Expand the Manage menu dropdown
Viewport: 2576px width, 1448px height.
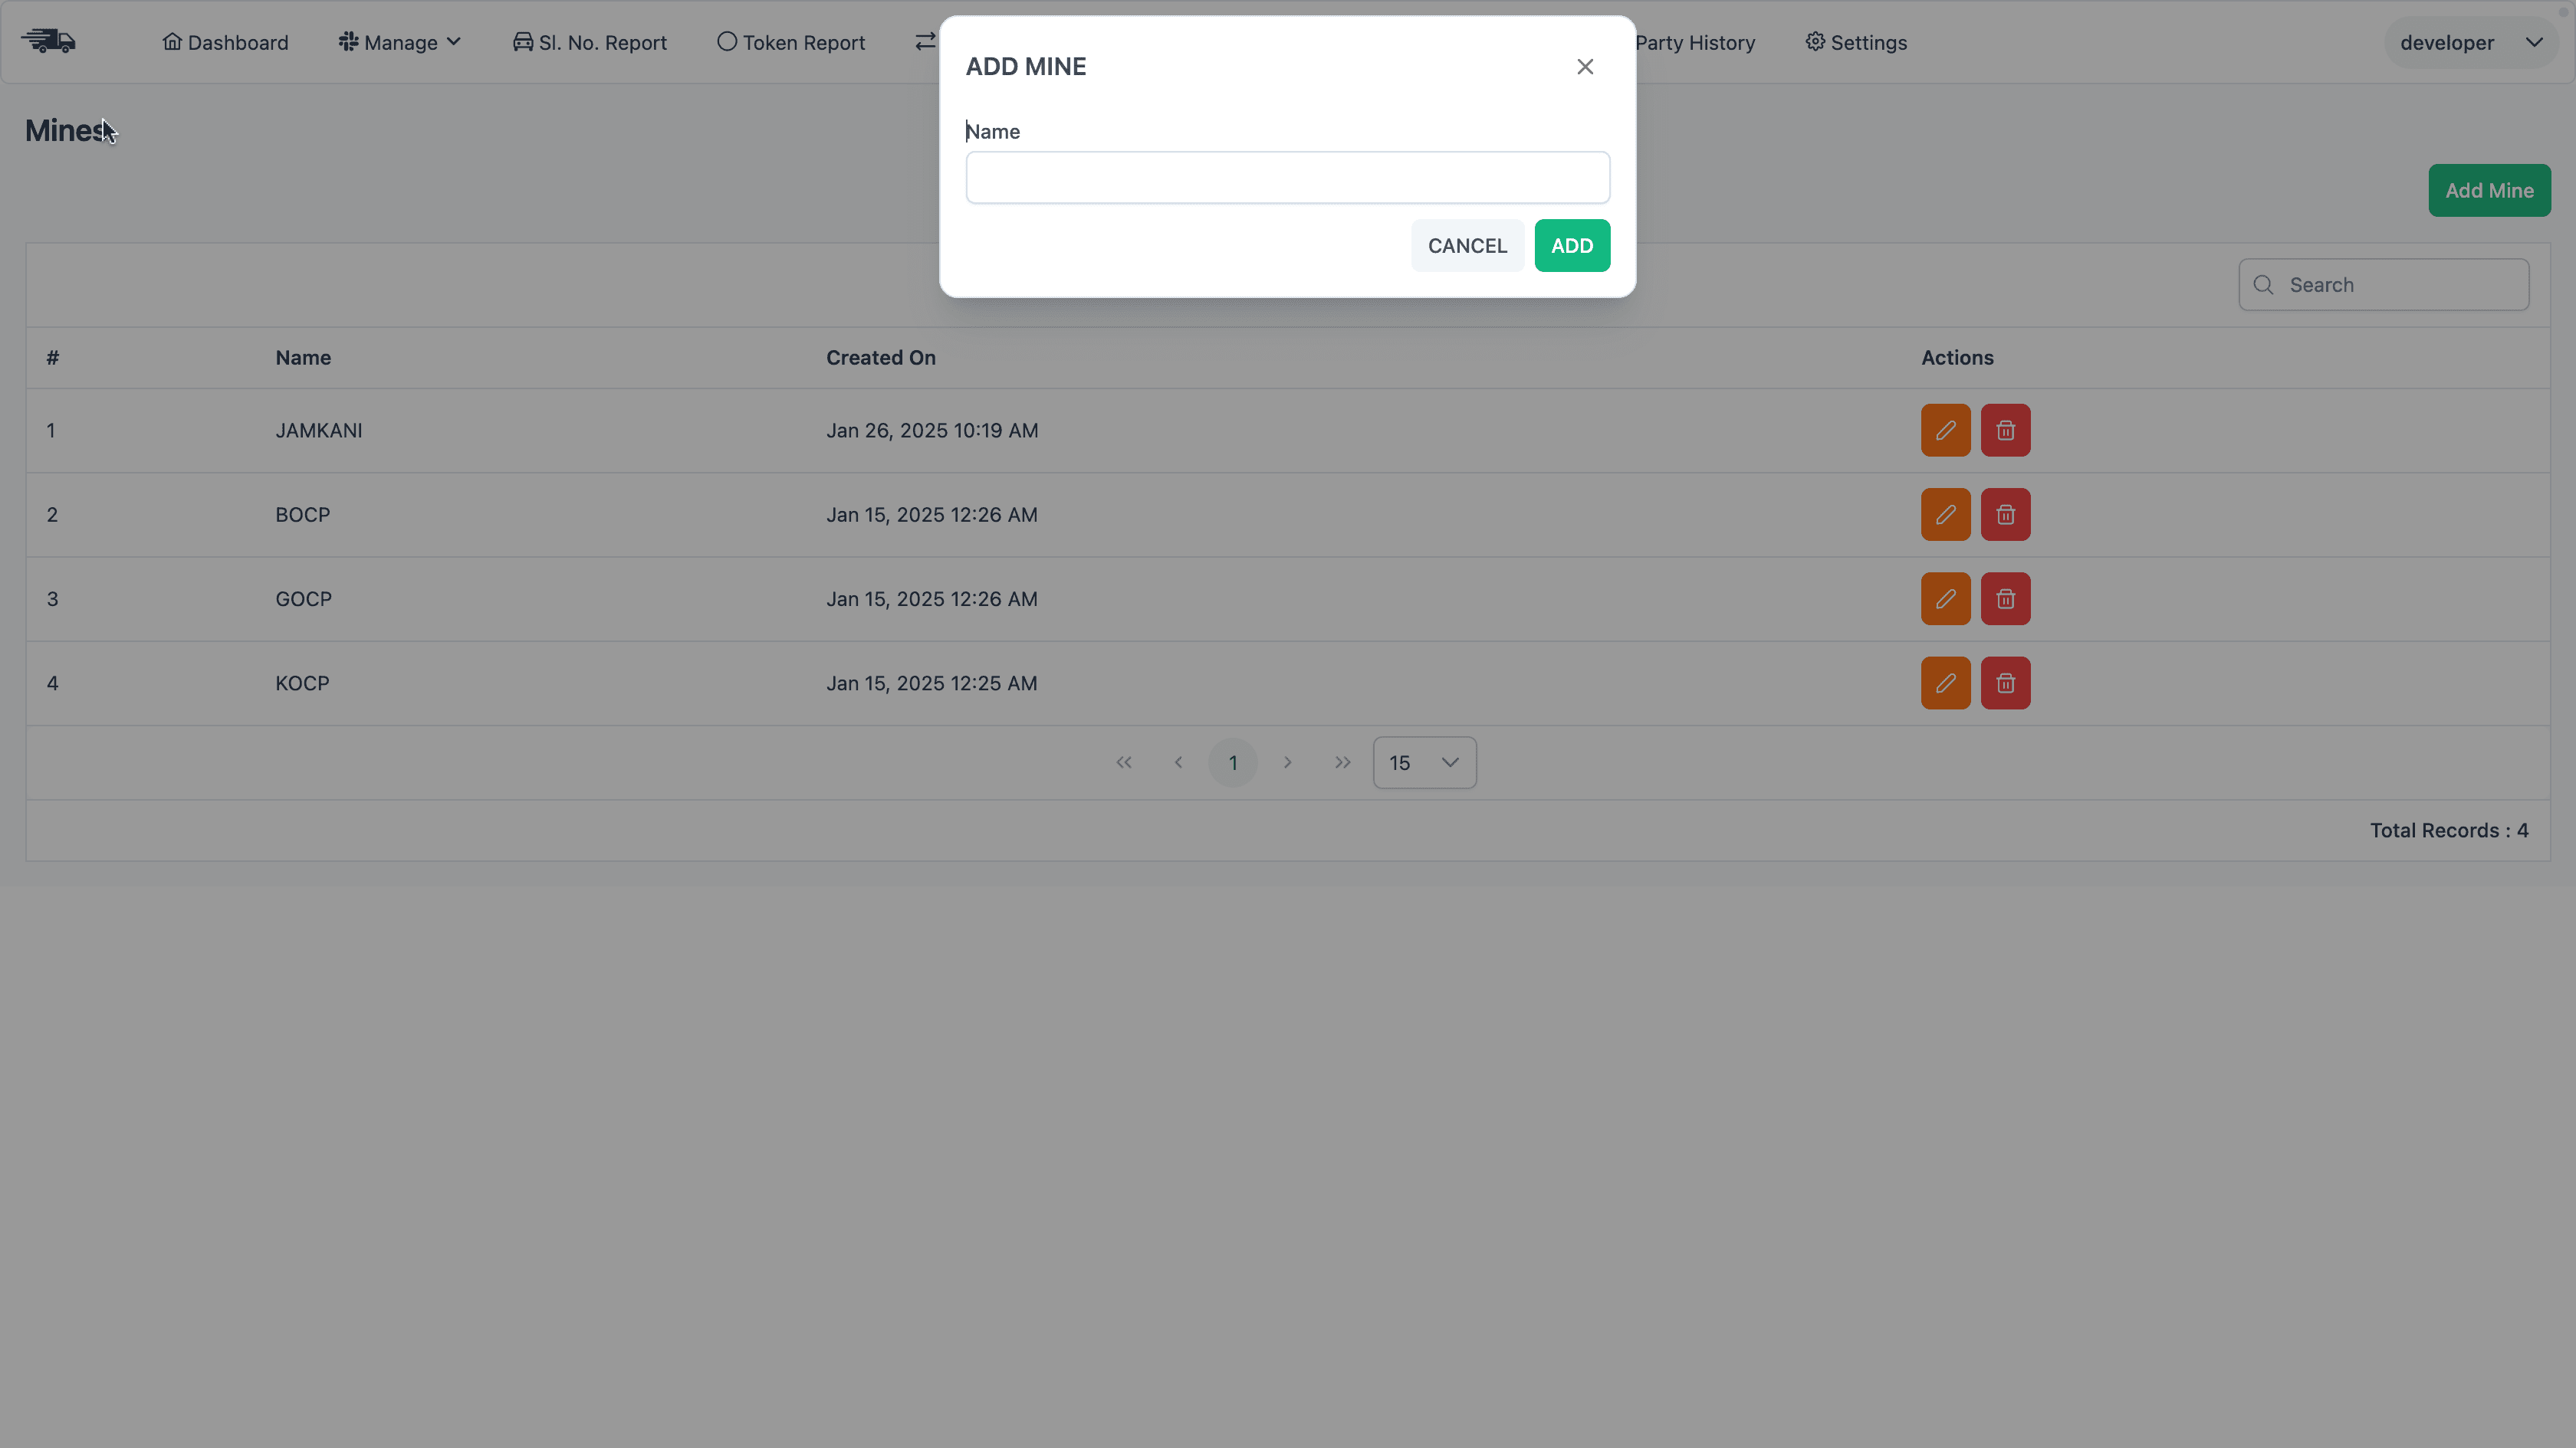coord(400,43)
